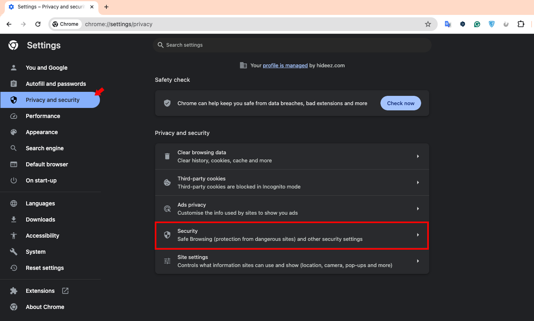
Task: Click the bookmark star icon in address bar
Action: tap(428, 24)
